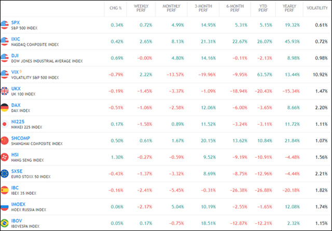
Task: Click the German flag icon for DAX
Action: [5, 108]
